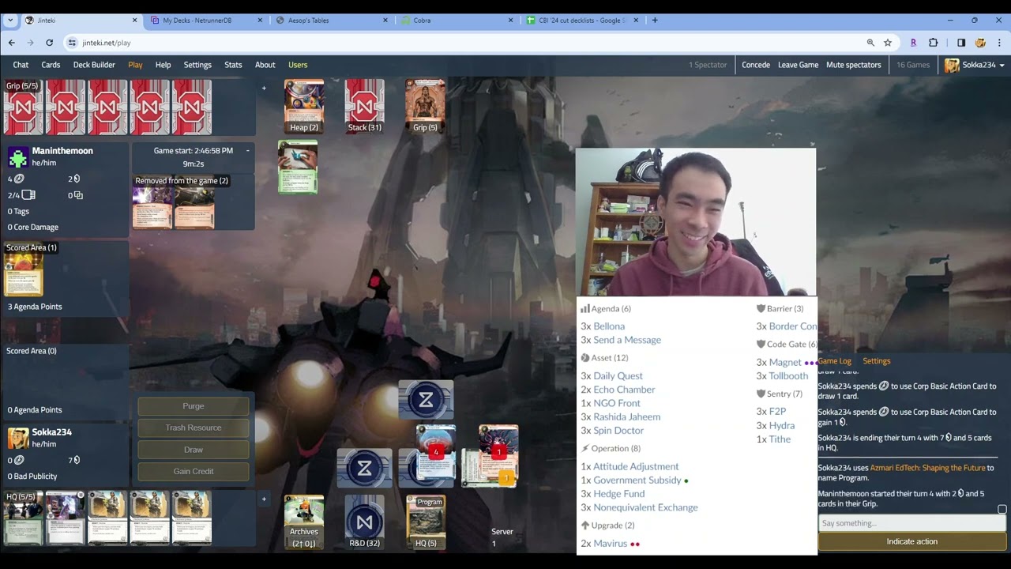Open the purple R browser extension
This screenshot has height=569, width=1011.
[x=913, y=43]
